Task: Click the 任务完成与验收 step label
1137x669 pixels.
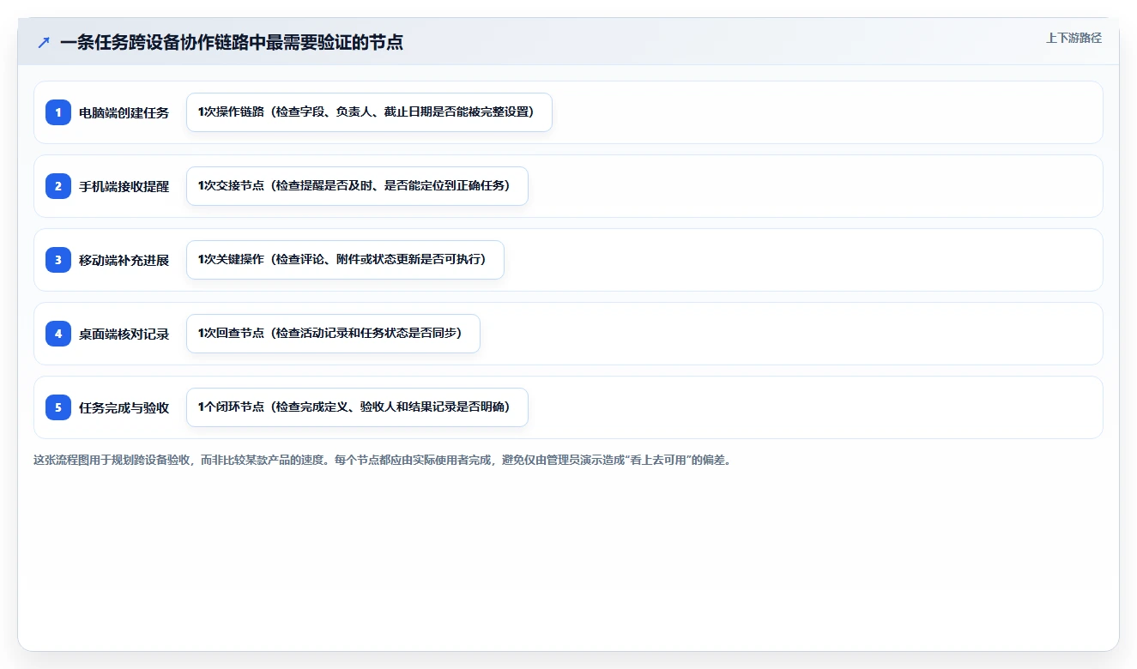Action: click(x=124, y=407)
